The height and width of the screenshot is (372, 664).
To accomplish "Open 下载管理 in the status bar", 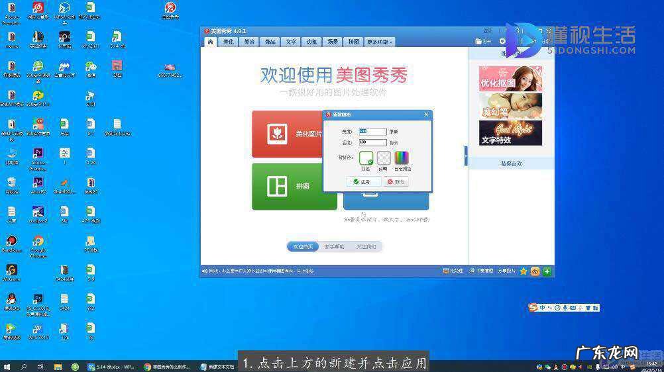I will (x=482, y=271).
